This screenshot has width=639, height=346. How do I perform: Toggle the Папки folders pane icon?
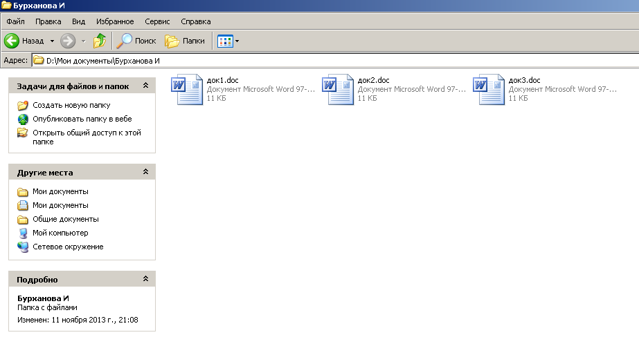(x=172, y=41)
